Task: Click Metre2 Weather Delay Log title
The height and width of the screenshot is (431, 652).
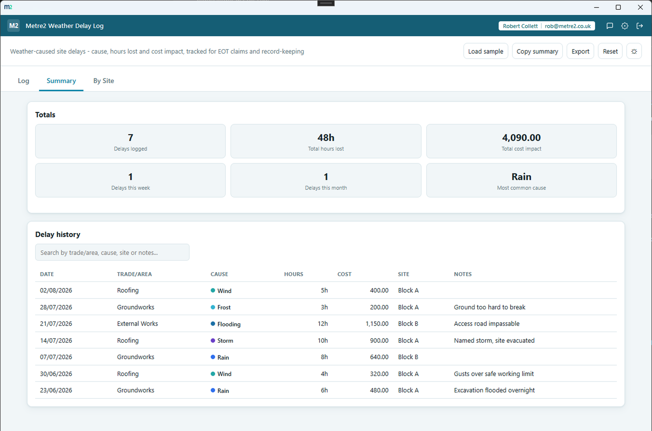Action: point(64,26)
